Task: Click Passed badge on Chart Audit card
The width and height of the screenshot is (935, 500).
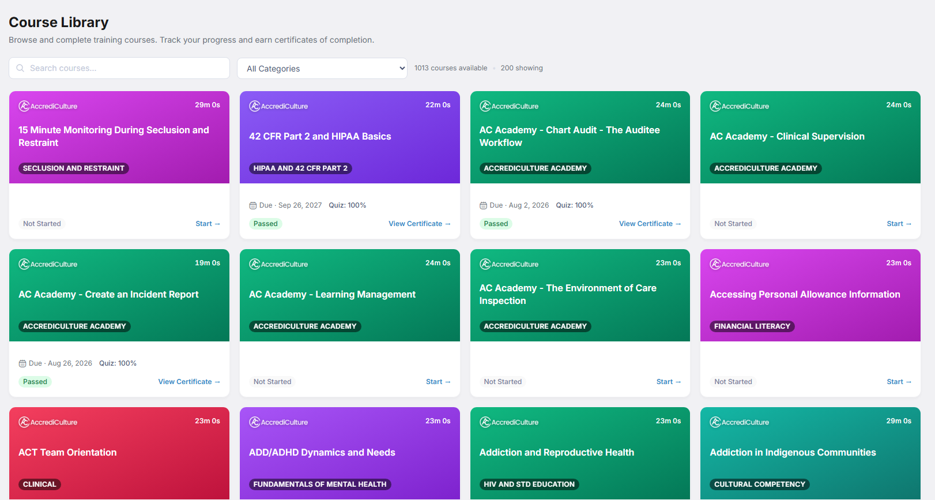Action: (x=496, y=224)
